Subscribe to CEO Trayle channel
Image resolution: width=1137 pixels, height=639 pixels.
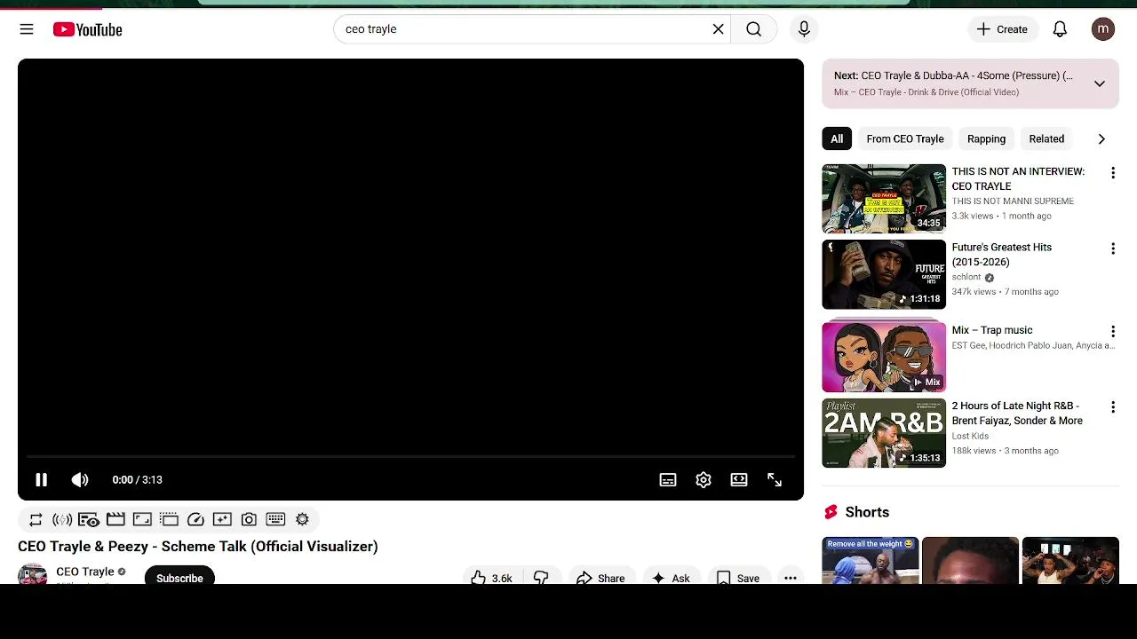tap(179, 575)
